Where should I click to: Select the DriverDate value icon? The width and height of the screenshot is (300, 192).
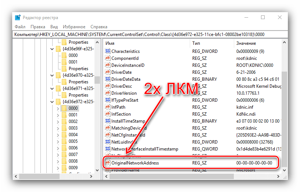pyautogui.click(x=108, y=72)
